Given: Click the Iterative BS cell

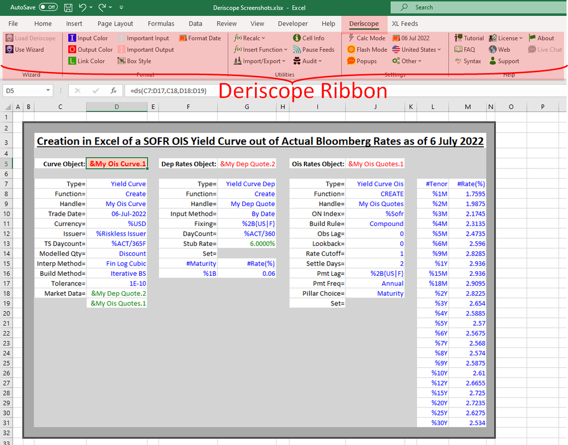Looking at the screenshot, I should pyautogui.click(x=116, y=274).
